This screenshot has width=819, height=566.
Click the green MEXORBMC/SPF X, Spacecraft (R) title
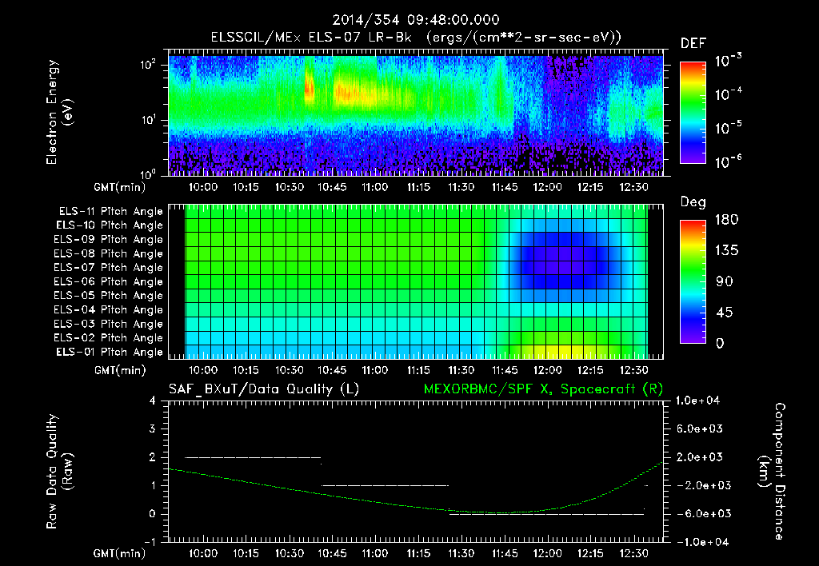pos(543,389)
